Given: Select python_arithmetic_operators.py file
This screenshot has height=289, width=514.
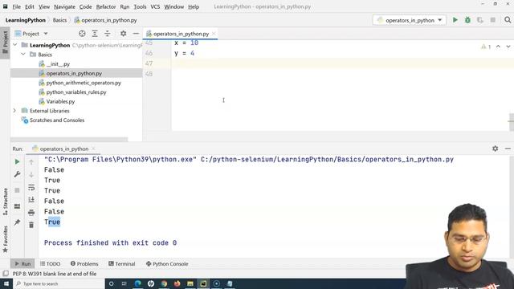Looking at the screenshot, I should [84, 83].
